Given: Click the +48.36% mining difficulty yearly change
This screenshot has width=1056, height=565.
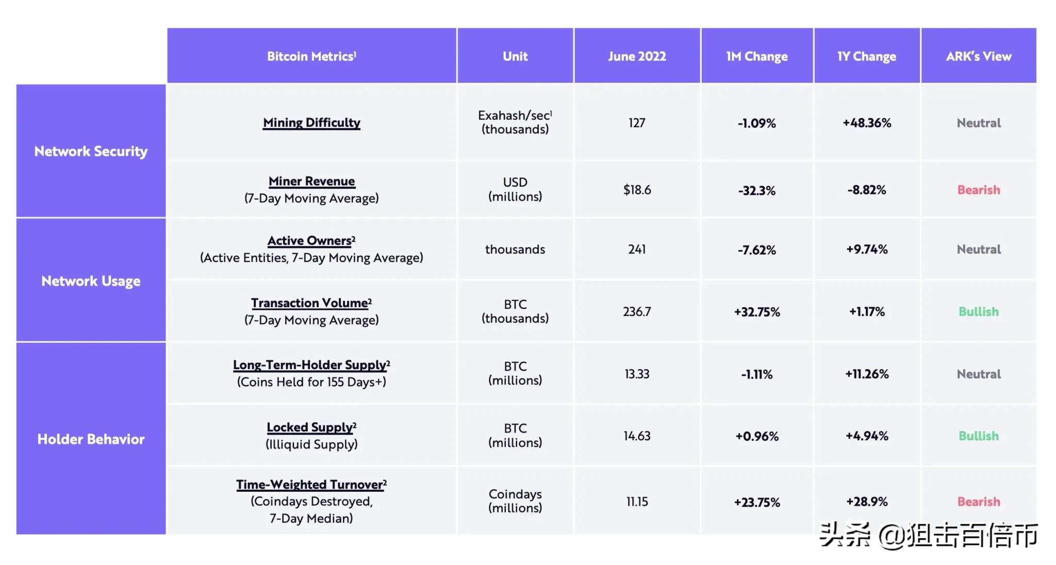Looking at the screenshot, I should pos(867,123).
